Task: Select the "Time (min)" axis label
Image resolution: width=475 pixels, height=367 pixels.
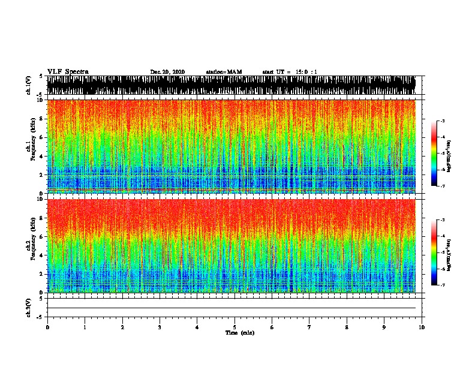Action: coord(240,333)
